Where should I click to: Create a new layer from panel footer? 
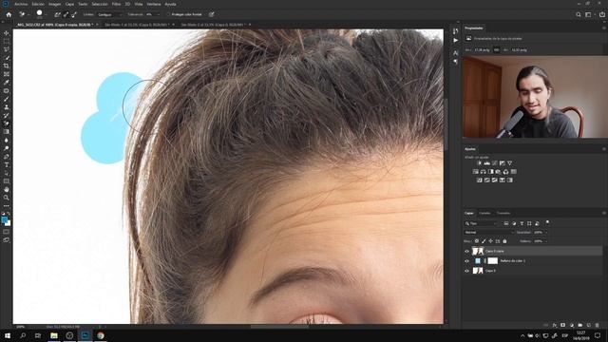pyautogui.click(x=589, y=325)
